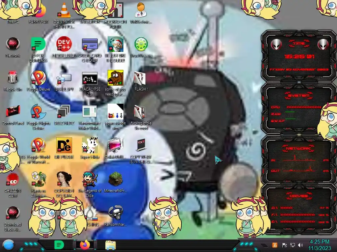
Task: Switch to Firefox on the taskbar
Action: tap(85, 245)
